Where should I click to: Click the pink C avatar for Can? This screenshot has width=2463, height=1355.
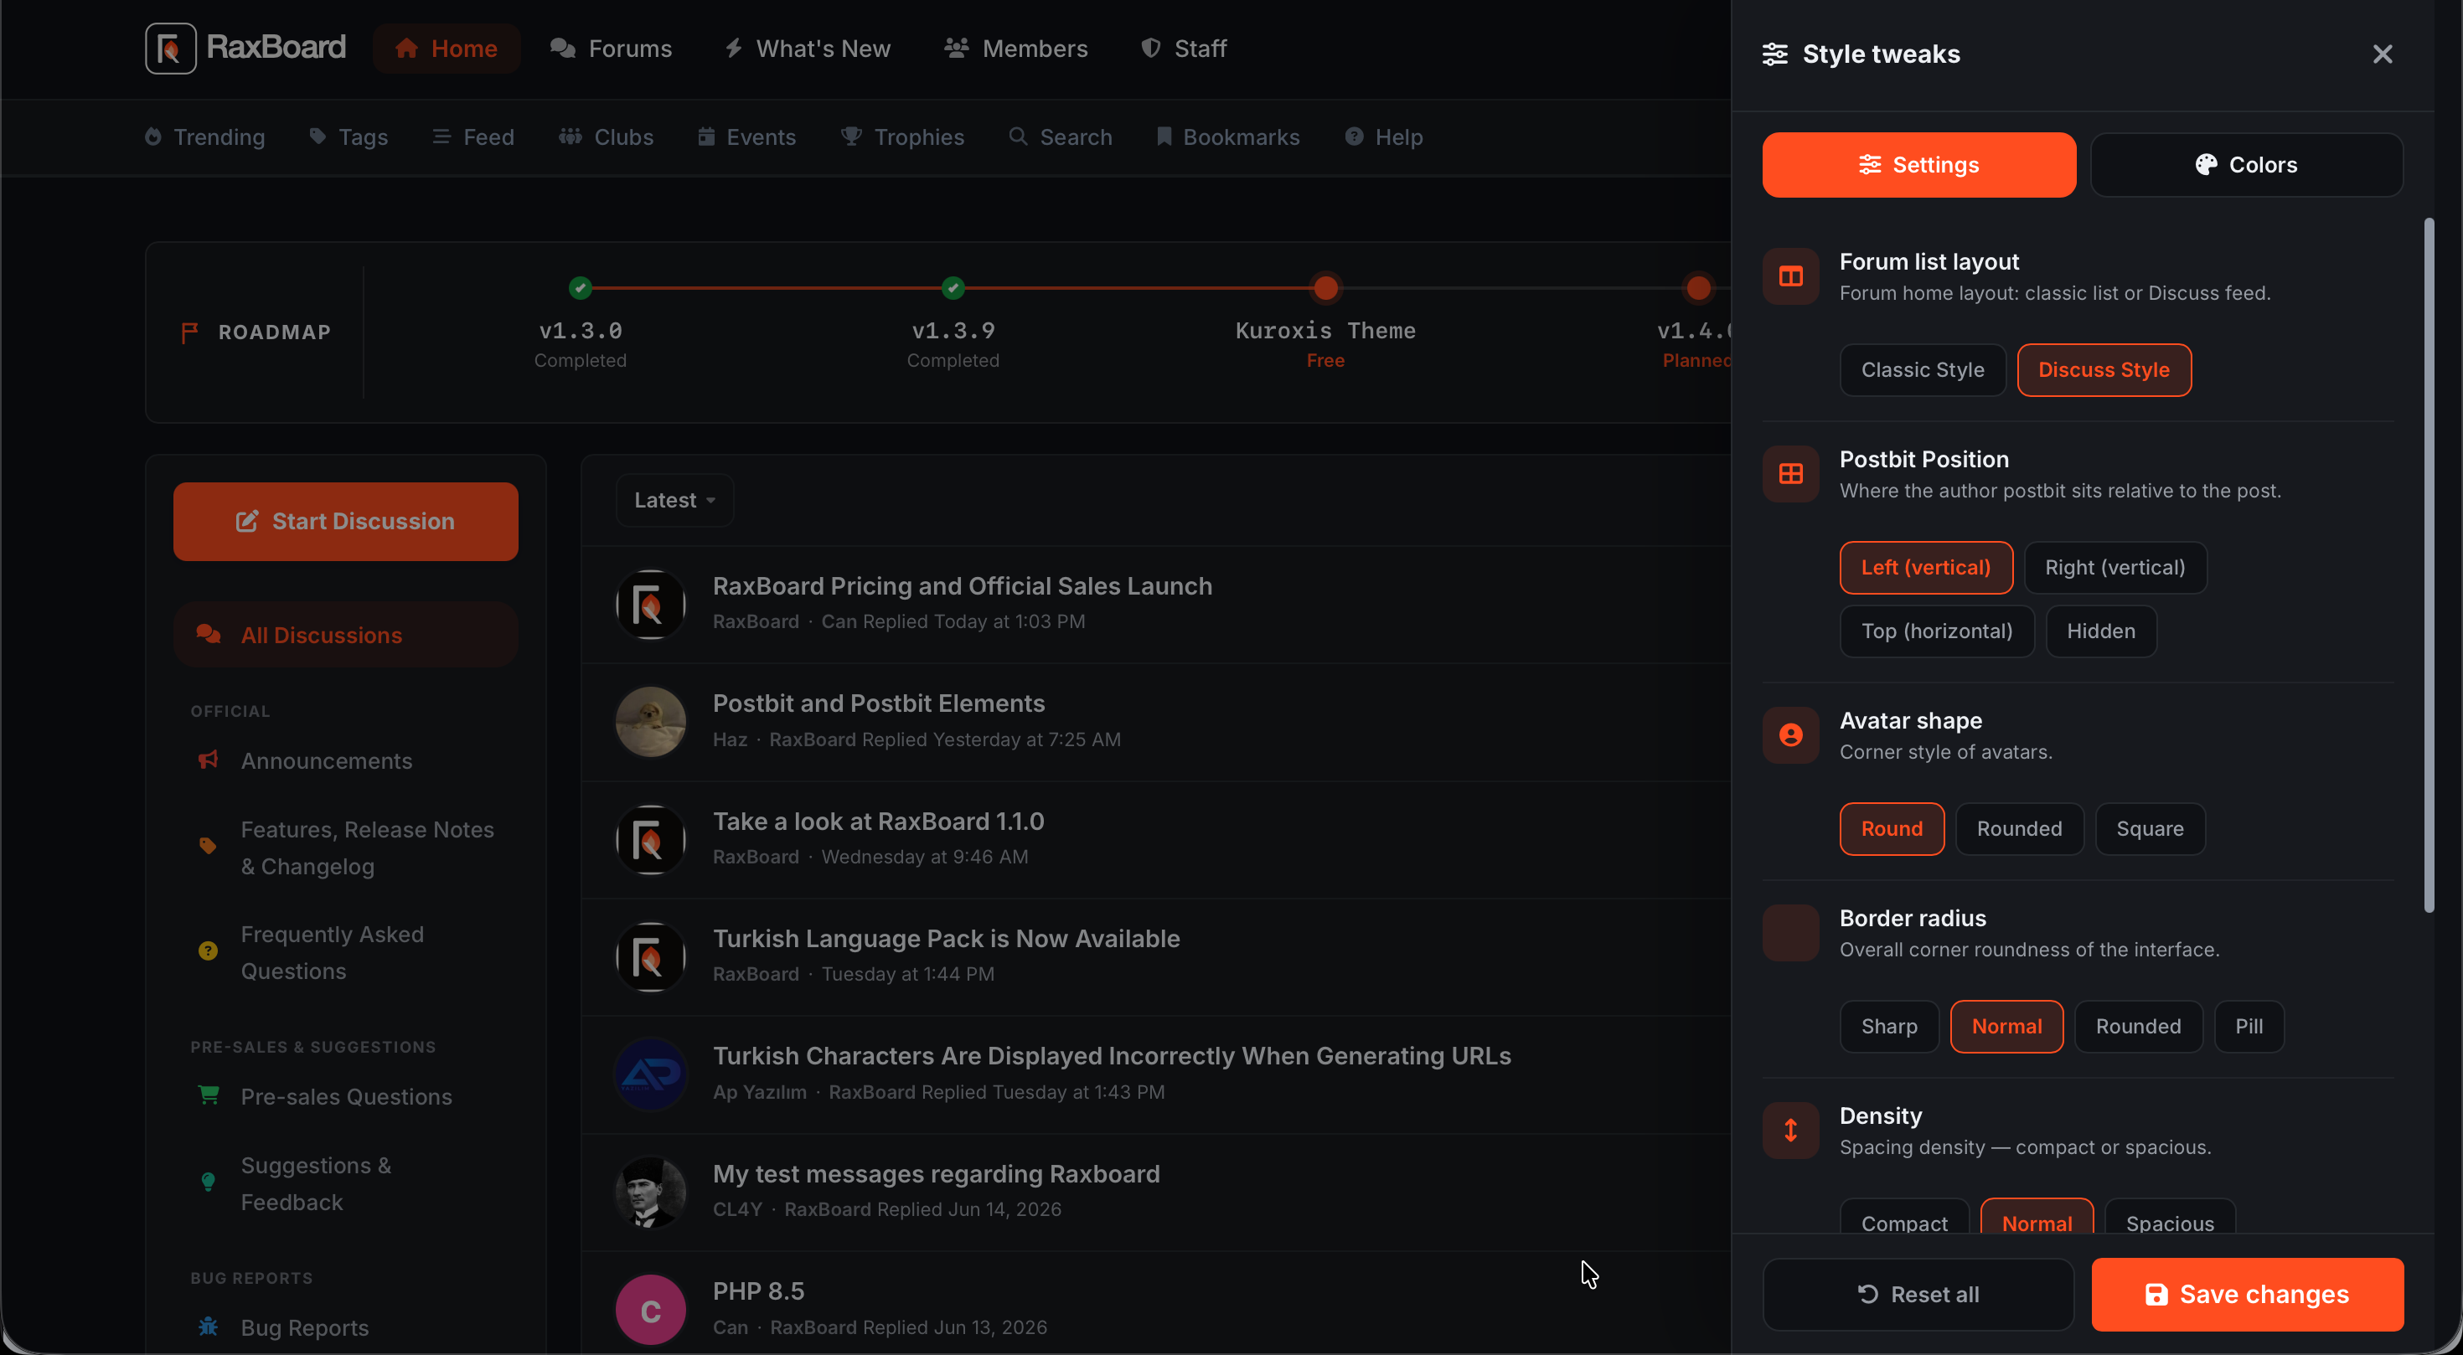650,1309
